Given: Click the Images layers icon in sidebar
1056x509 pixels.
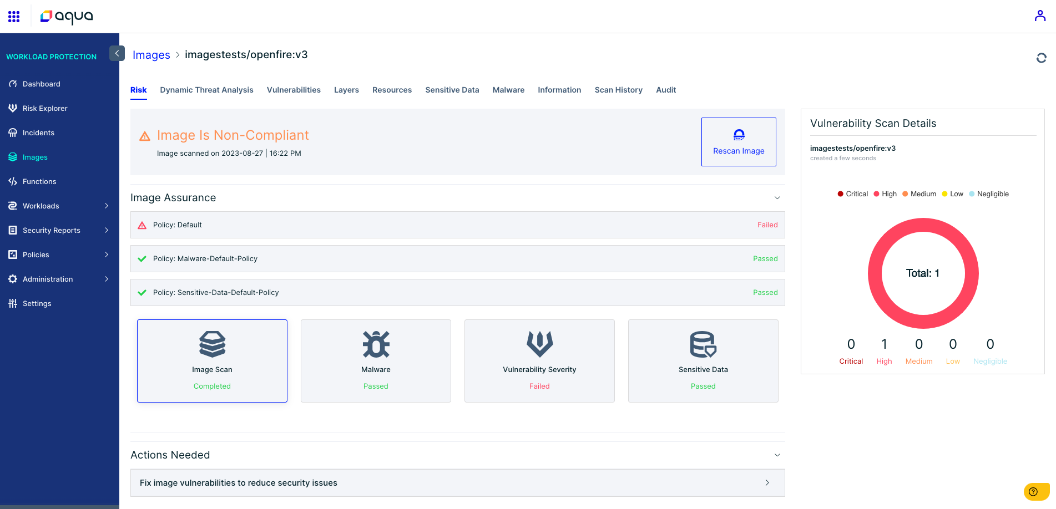Looking at the screenshot, I should 13,157.
